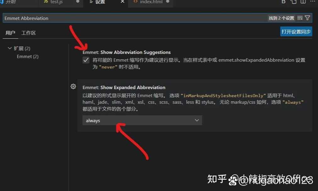
Task: Close the 设置 editor tab
Action: click(122, 2)
